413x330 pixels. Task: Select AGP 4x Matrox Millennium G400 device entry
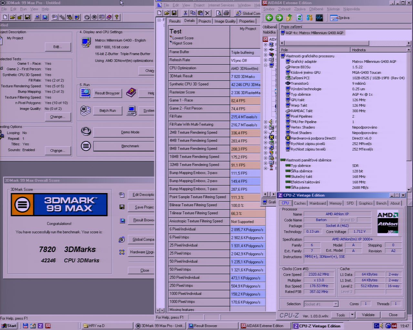(x=312, y=33)
